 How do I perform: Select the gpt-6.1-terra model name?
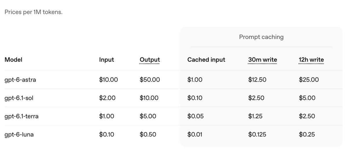point(21,116)
